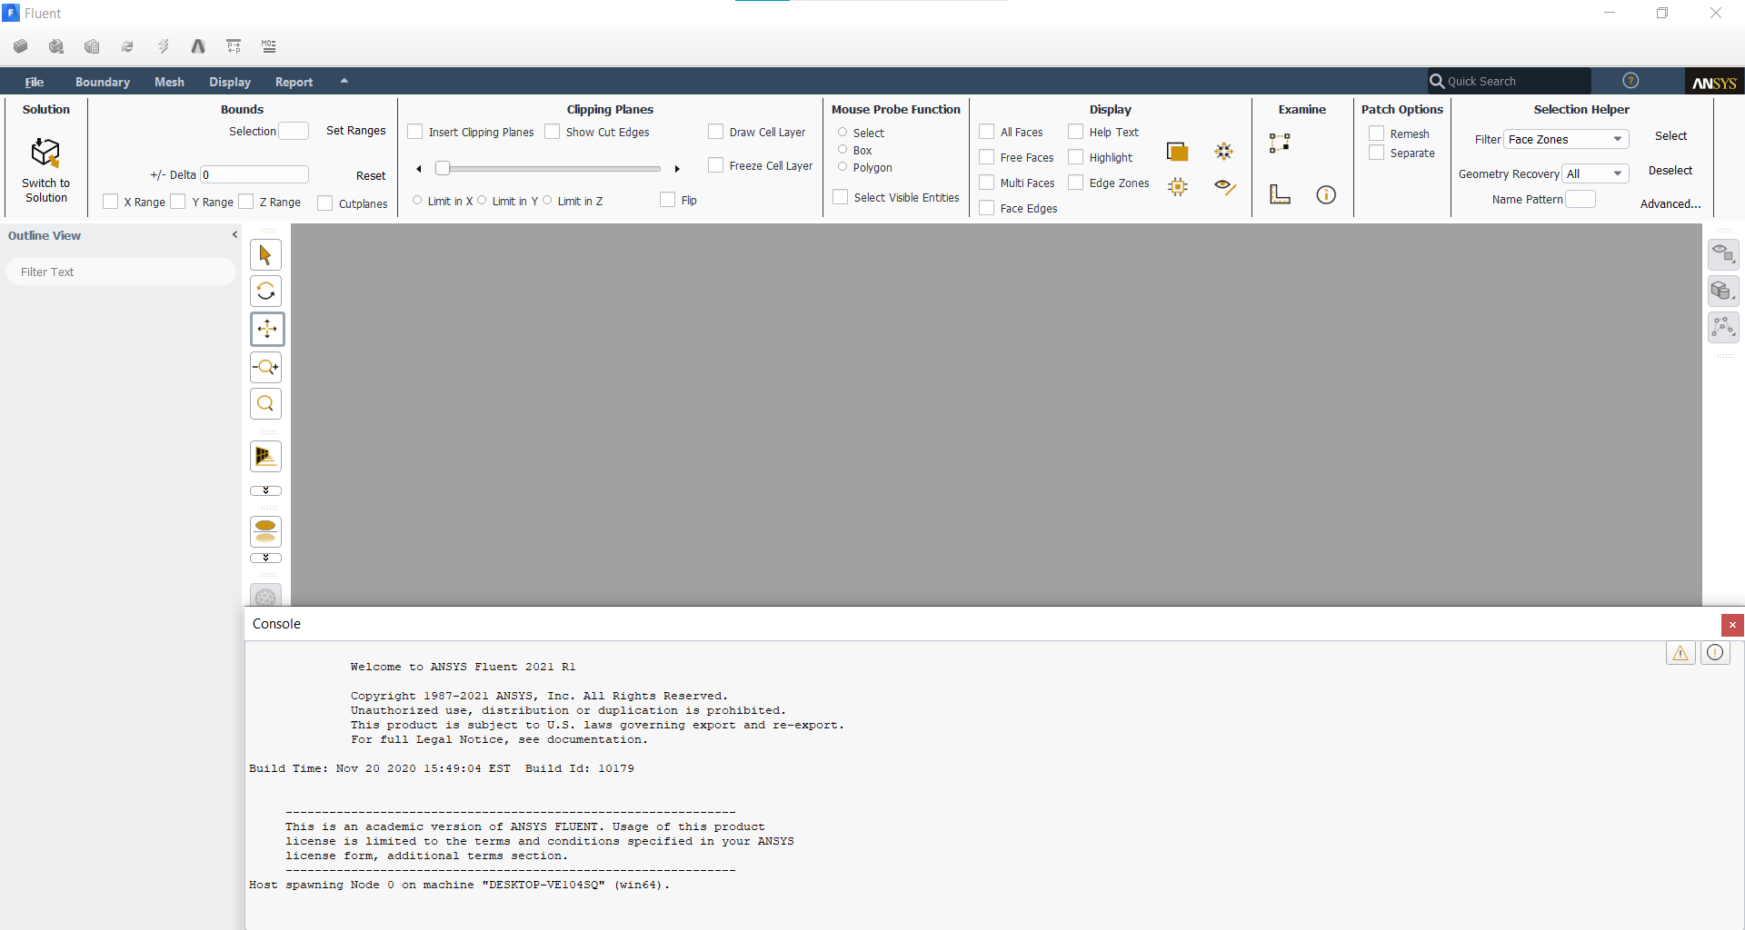Select the rotate view tool
1745x930 pixels.
coord(265,292)
